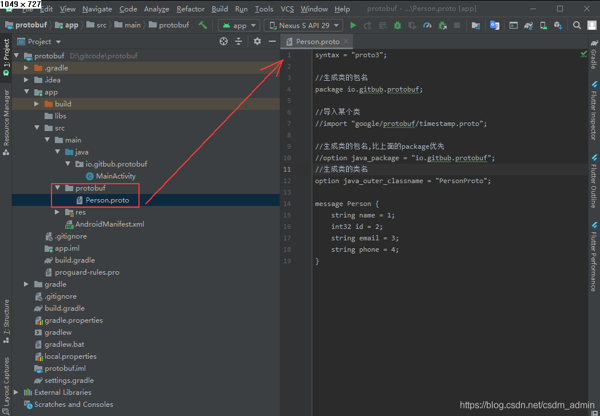The width and height of the screenshot is (600, 416).
Task: Select the Person.proto editor tab
Action: pos(317,41)
